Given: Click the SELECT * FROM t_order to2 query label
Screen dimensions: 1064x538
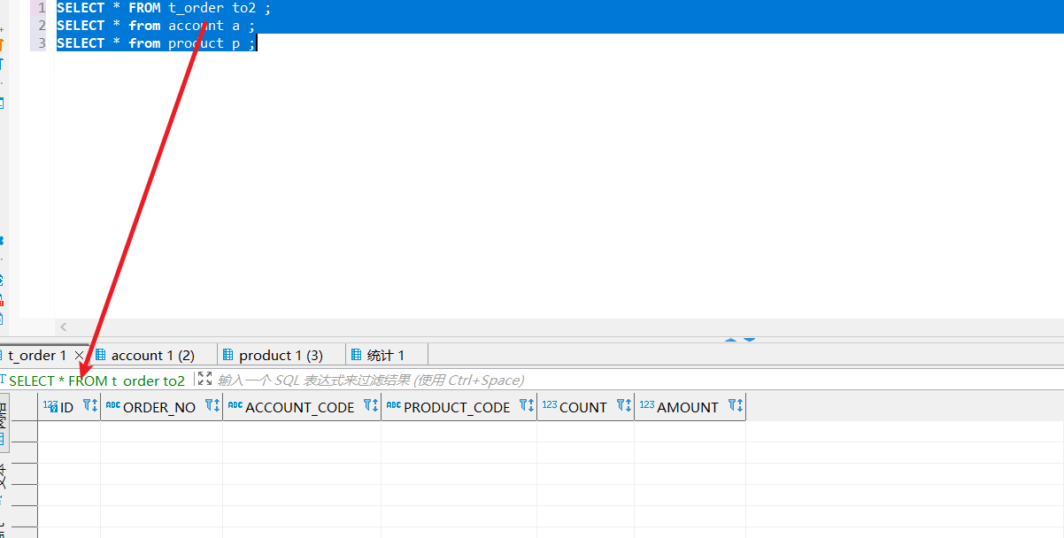Looking at the screenshot, I should pos(97,380).
